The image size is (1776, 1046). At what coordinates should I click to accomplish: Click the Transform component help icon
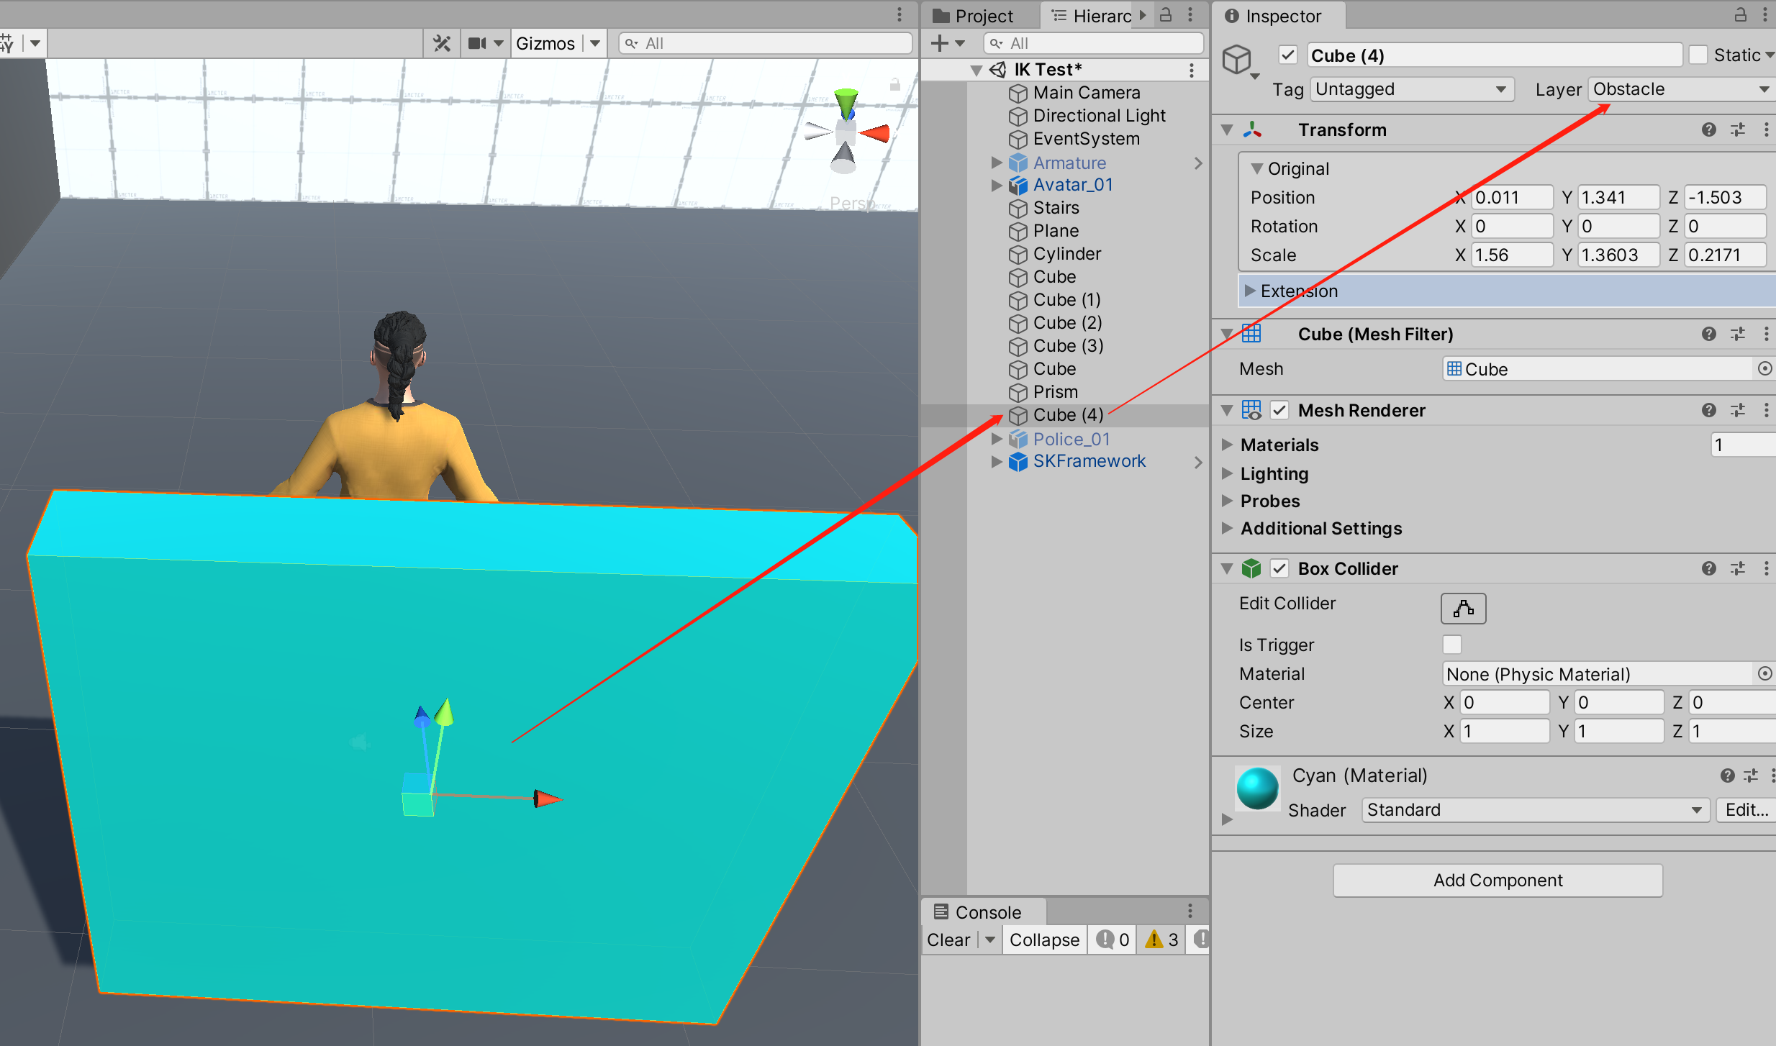pyautogui.click(x=1708, y=130)
